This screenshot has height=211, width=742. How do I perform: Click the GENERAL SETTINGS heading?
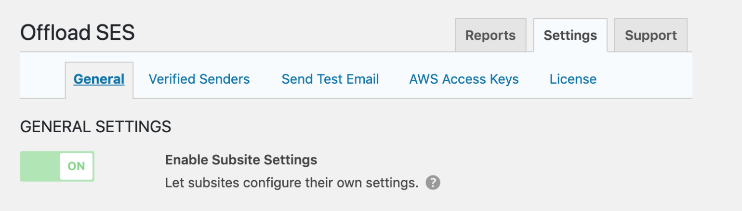96,126
